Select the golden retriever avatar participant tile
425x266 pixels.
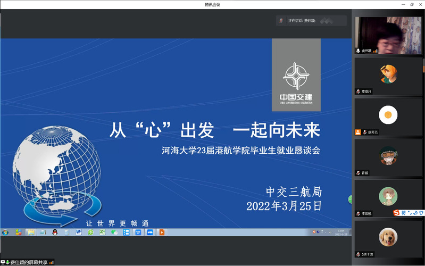point(388,237)
